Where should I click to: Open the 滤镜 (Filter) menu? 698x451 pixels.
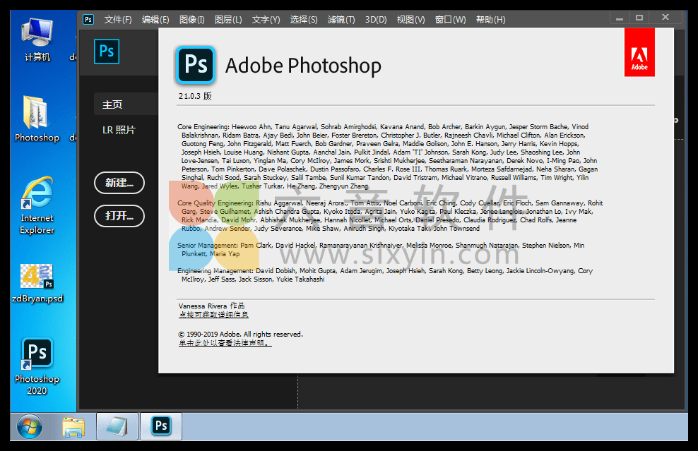click(x=341, y=19)
